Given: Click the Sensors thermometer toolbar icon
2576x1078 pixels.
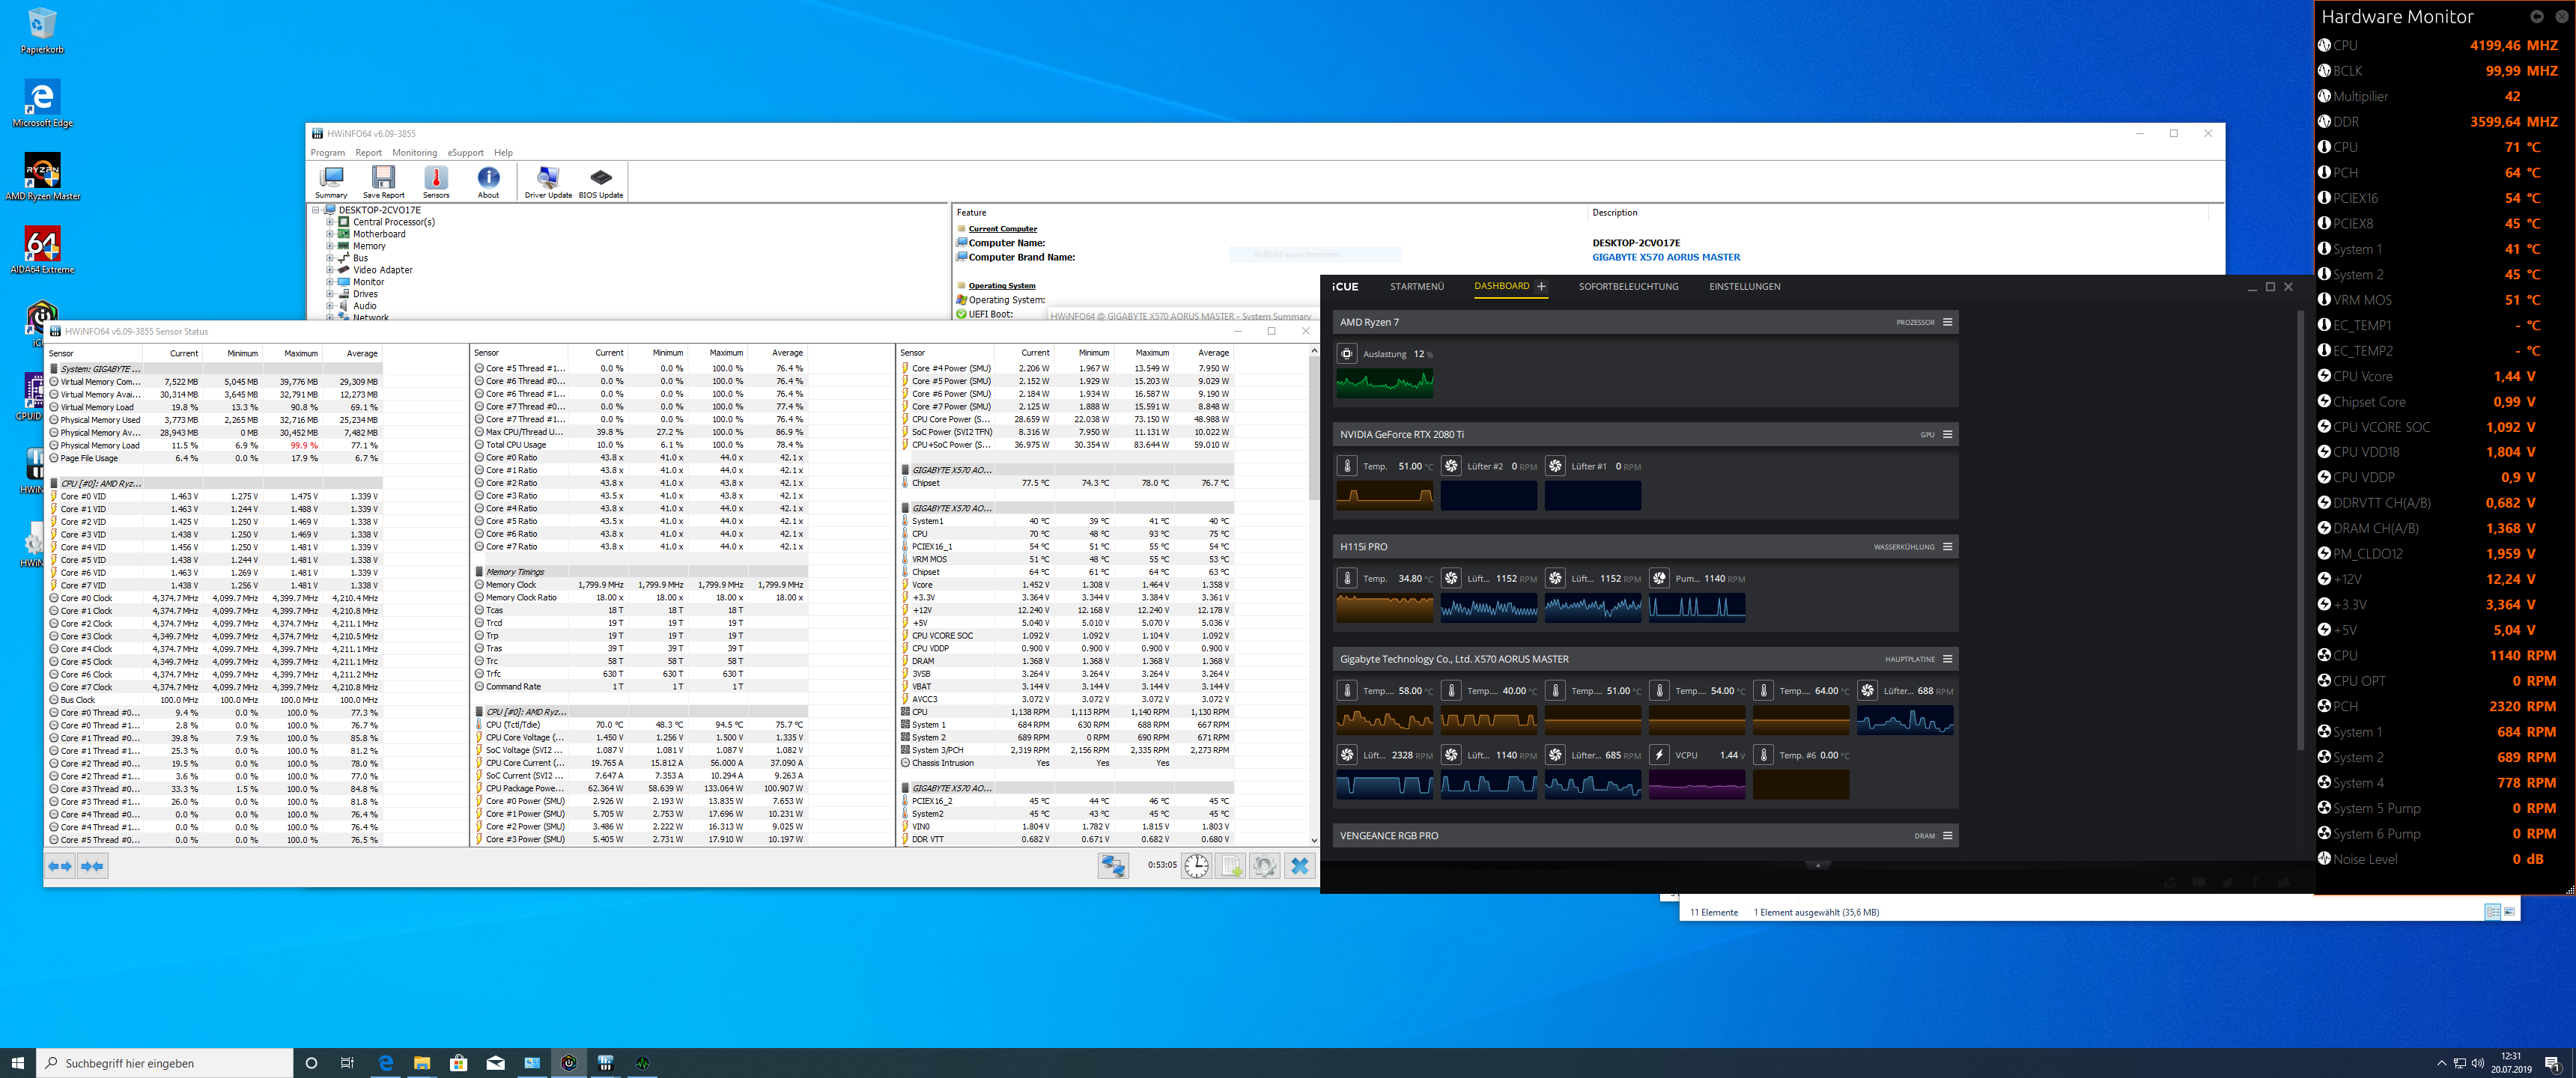Looking at the screenshot, I should (x=436, y=181).
